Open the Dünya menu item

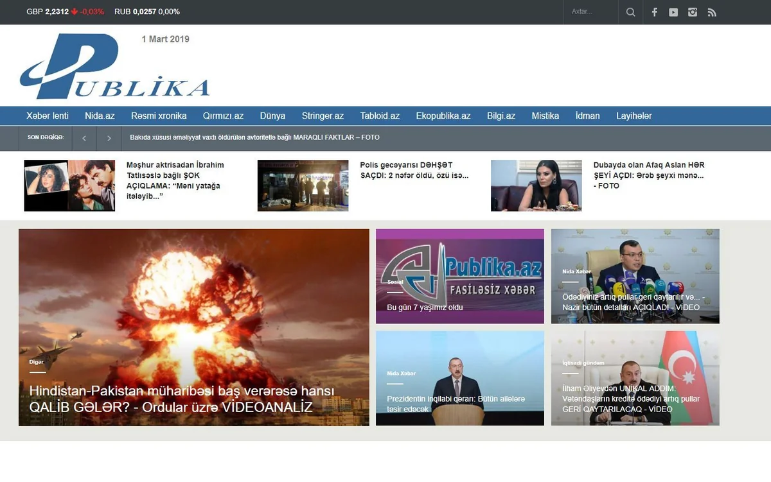click(272, 116)
